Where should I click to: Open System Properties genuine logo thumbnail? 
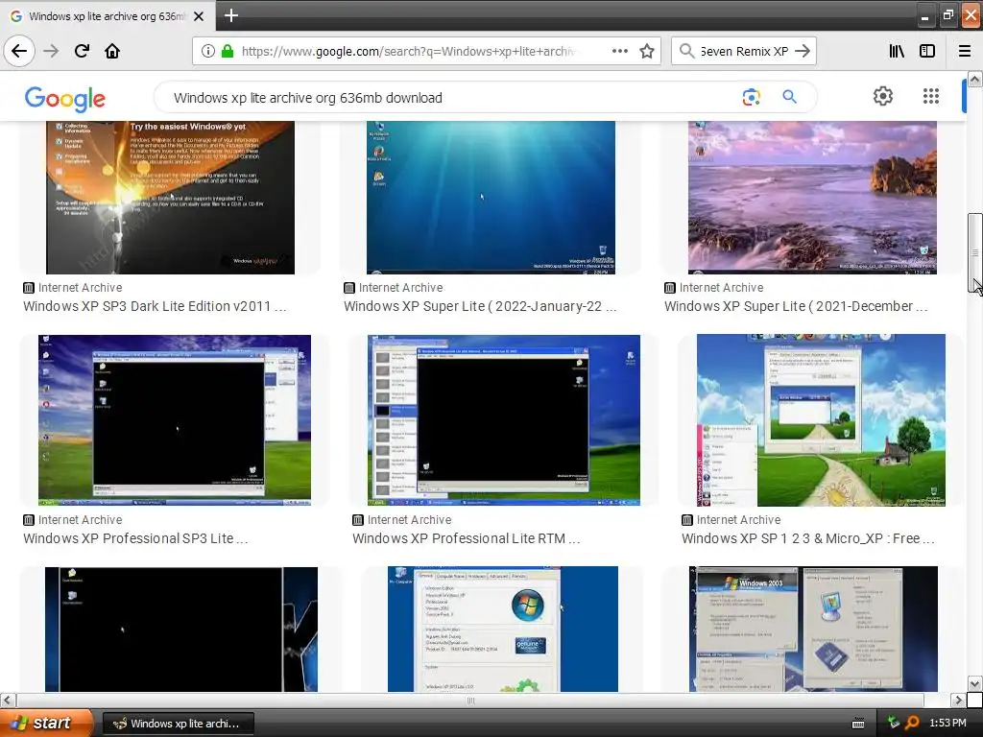(503, 630)
